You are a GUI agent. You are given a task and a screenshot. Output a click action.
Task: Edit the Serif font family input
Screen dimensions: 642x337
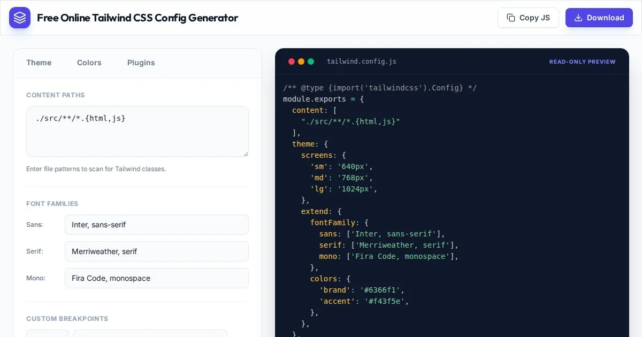[156, 251]
